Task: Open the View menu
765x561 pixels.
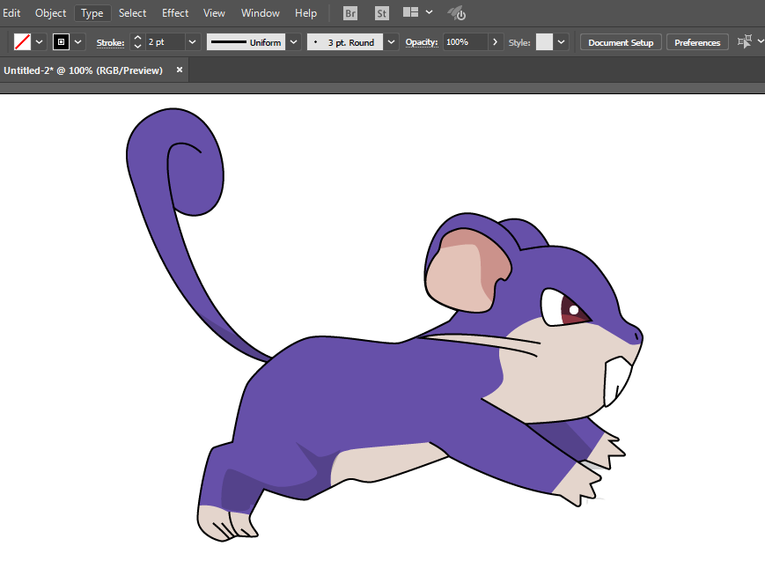Action: pos(214,13)
